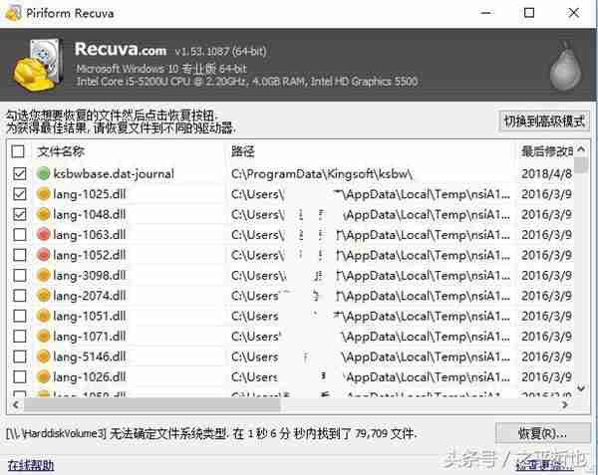Click the orange status dot for lang-1025.dll
The height and width of the screenshot is (475, 598).
pyautogui.click(x=44, y=194)
